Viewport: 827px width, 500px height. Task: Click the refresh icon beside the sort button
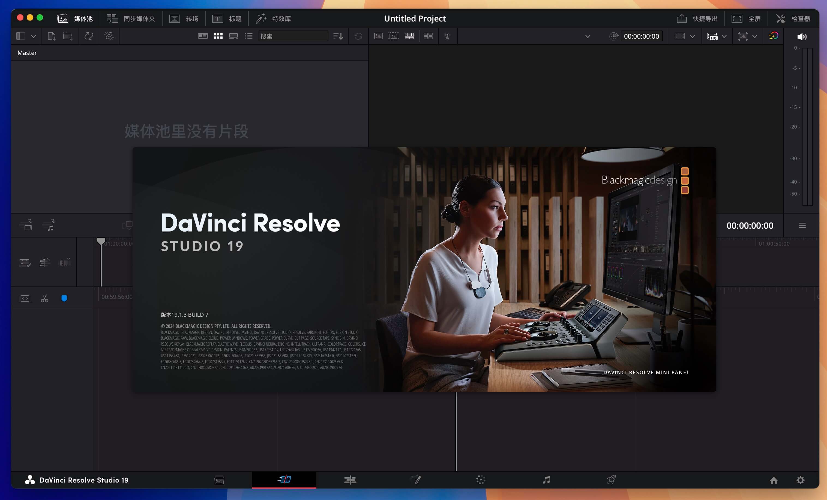point(358,36)
